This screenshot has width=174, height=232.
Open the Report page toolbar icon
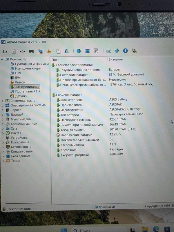(x=14, y=51)
